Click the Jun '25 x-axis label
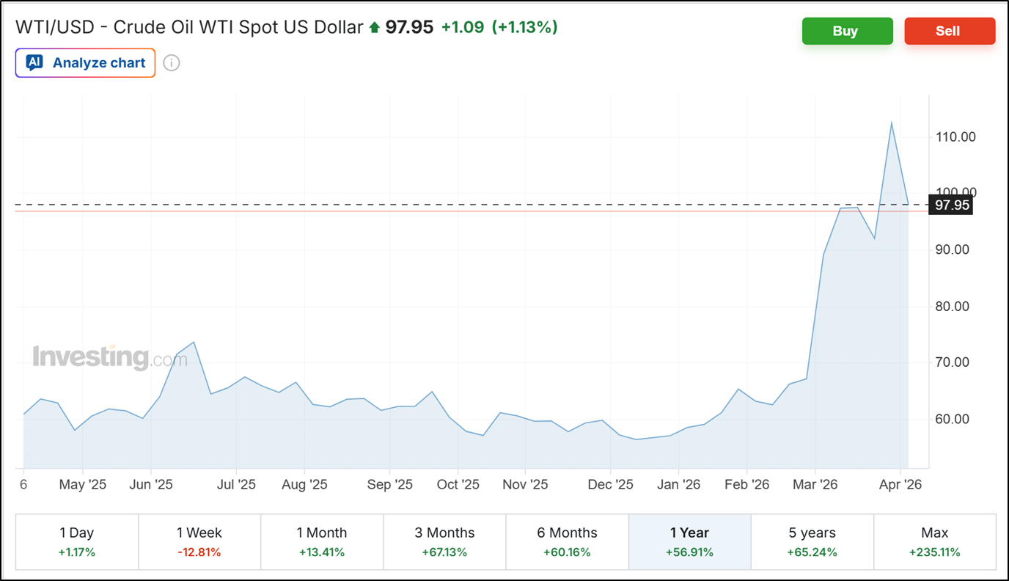Image resolution: width=1009 pixels, height=581 pixels. 150,485
